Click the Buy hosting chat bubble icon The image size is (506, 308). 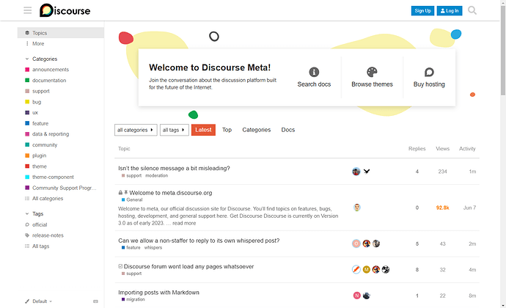429,72
